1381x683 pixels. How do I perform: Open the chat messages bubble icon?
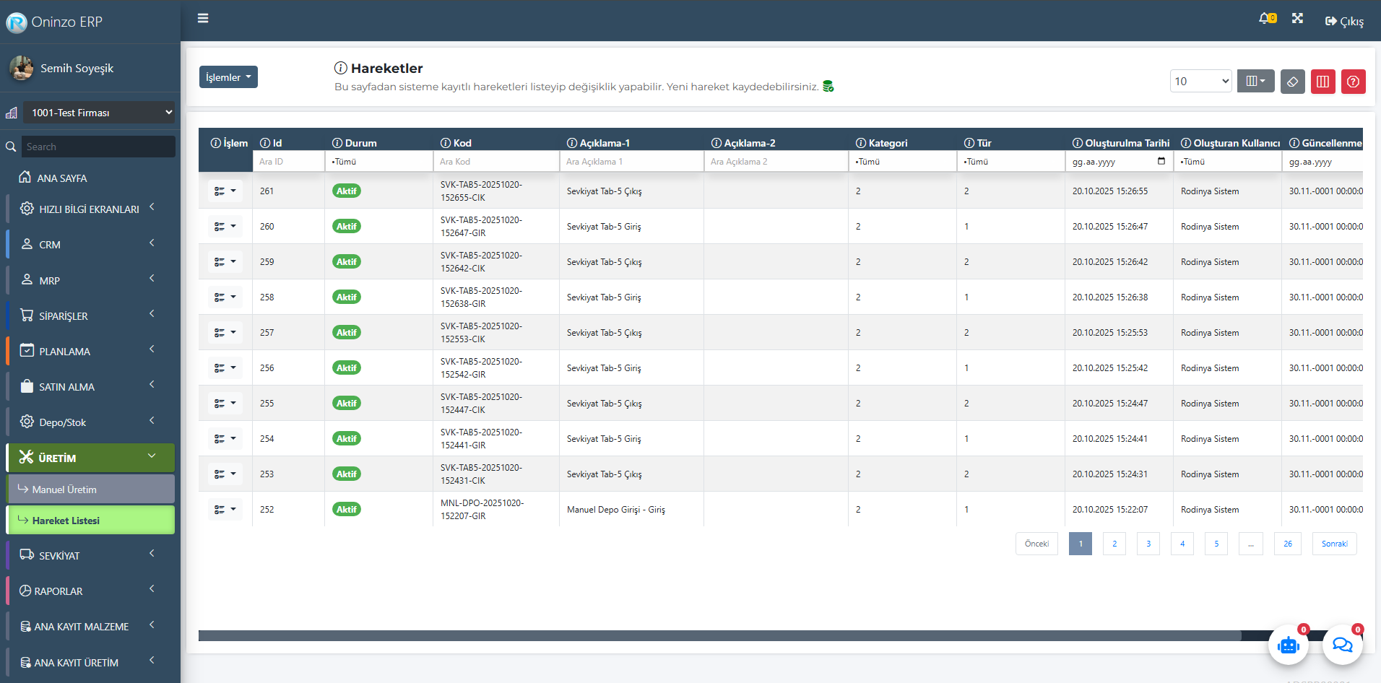tap(1342, 645)
